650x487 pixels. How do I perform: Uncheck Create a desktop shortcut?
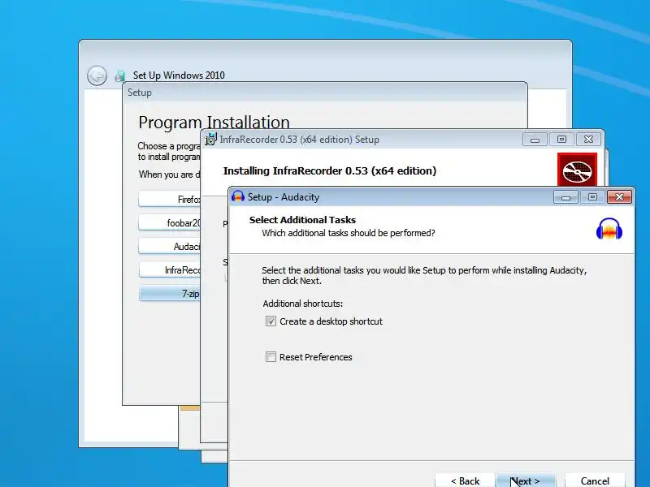coord(271,321)
